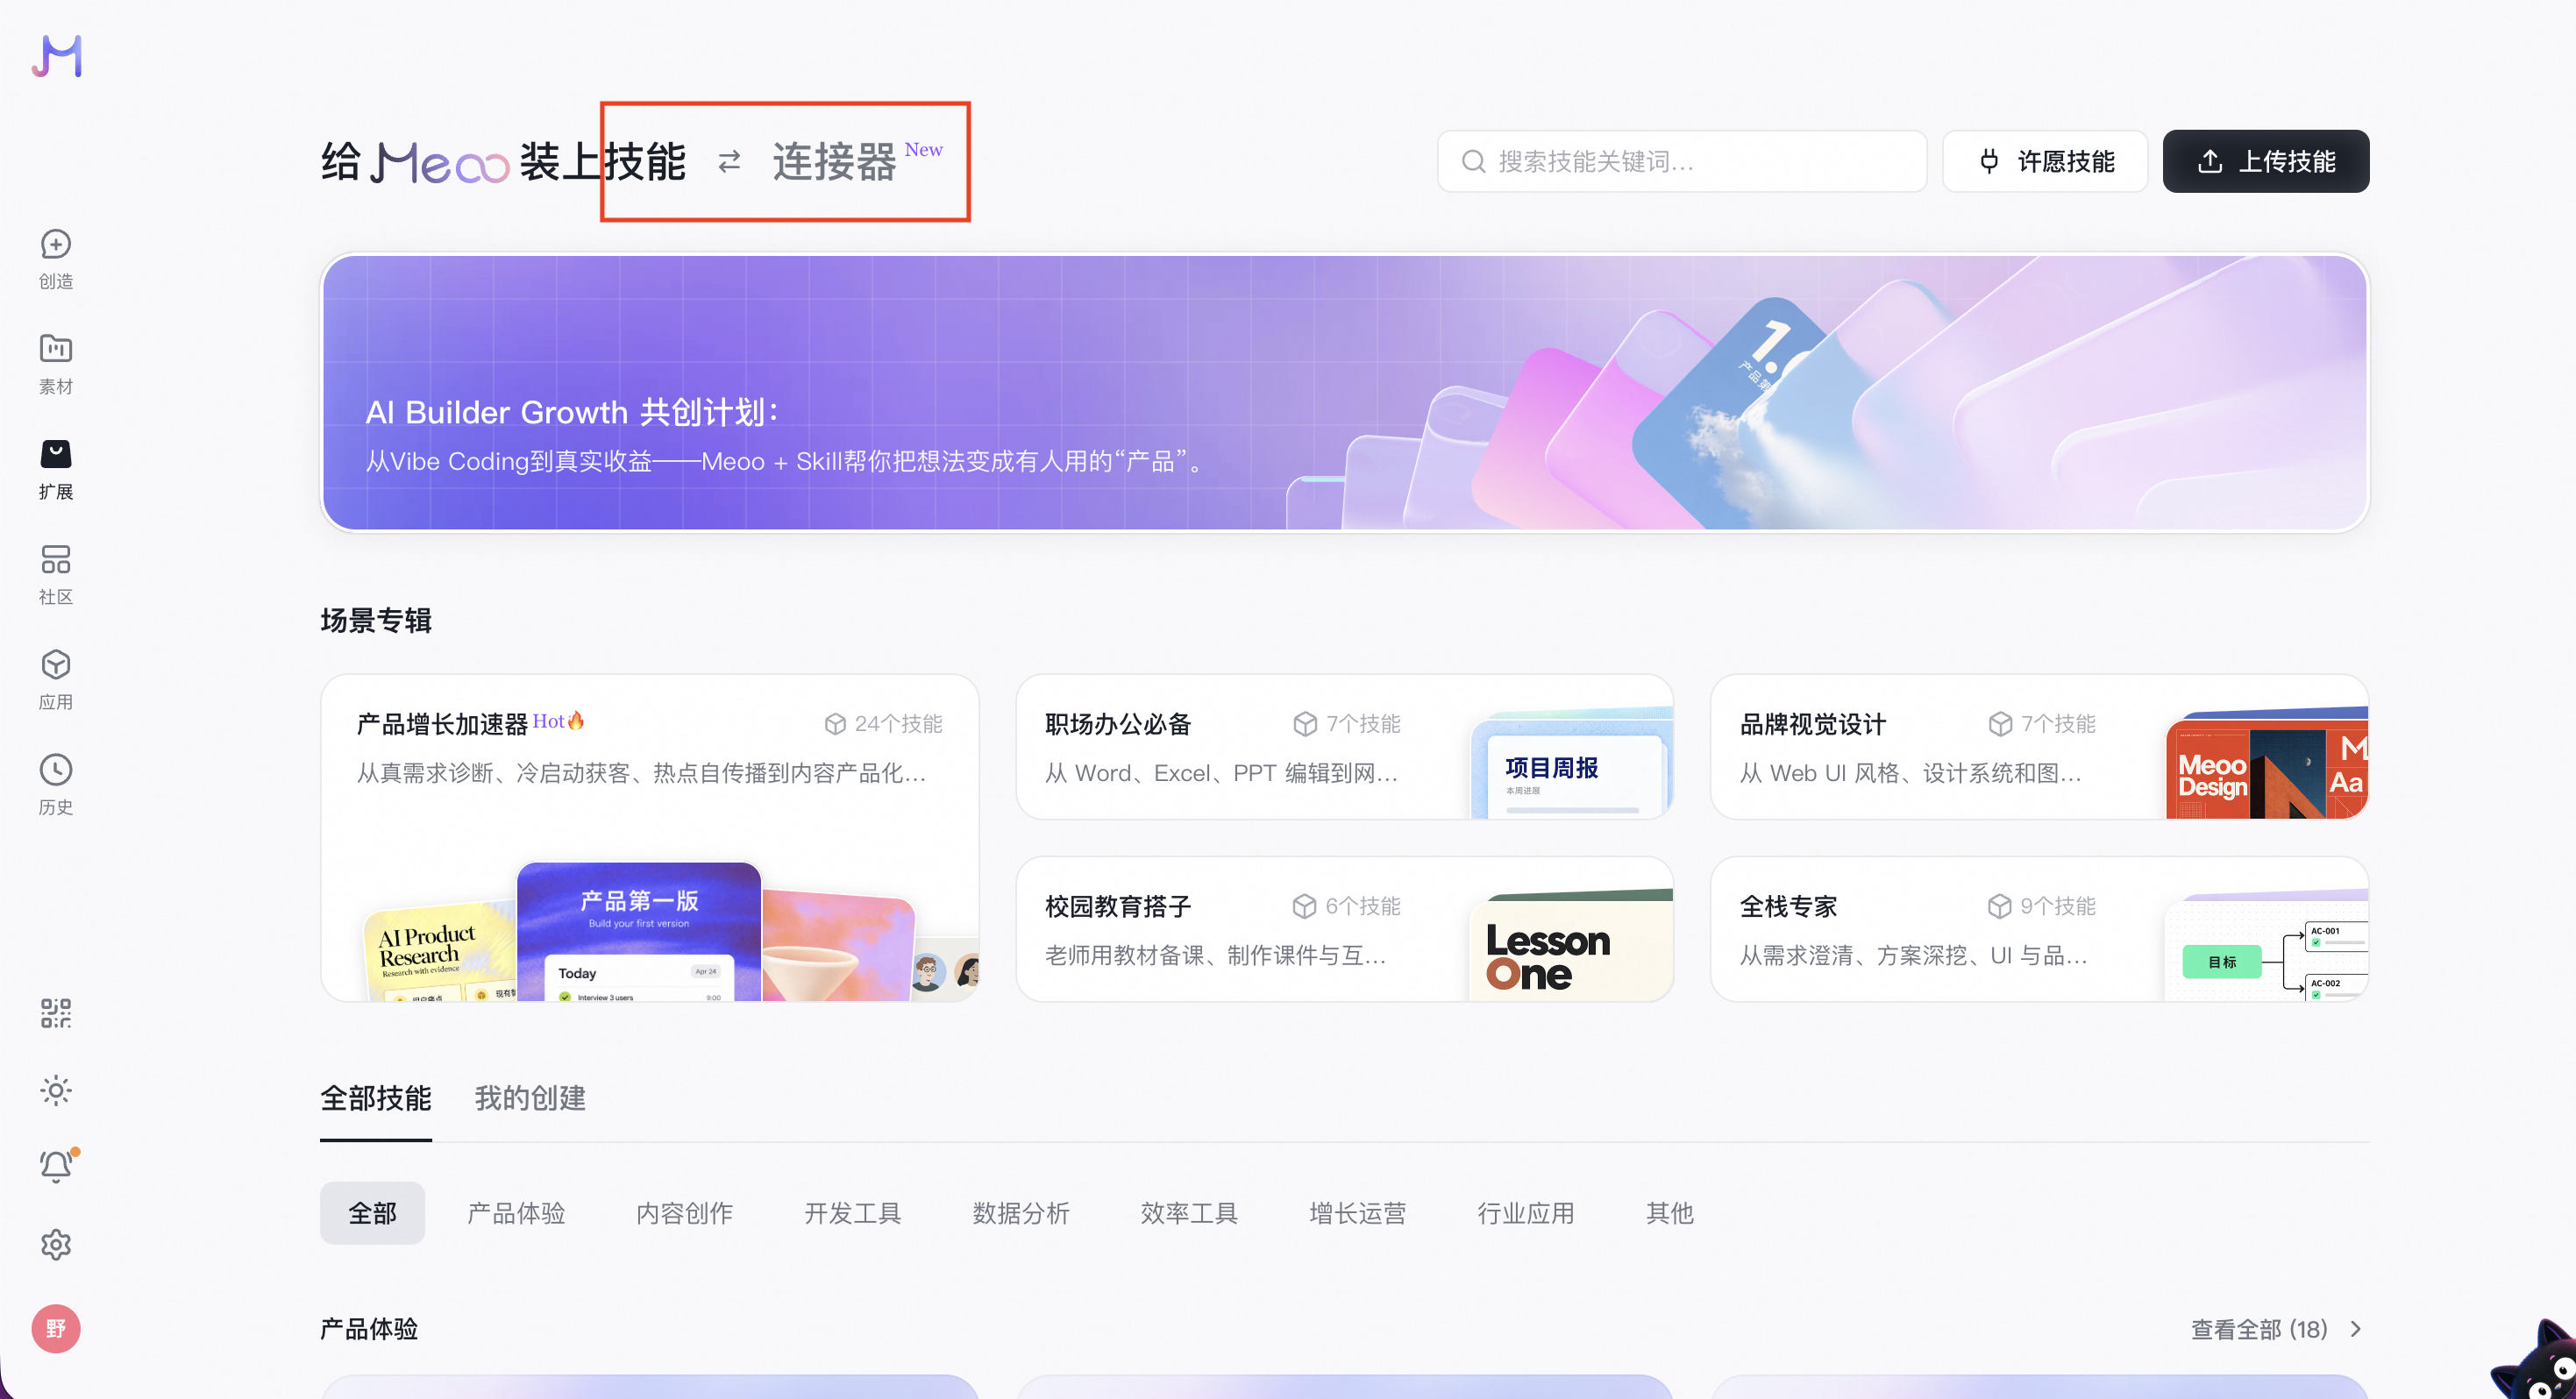Filter by 开发工具 category

coord(852,1213)
